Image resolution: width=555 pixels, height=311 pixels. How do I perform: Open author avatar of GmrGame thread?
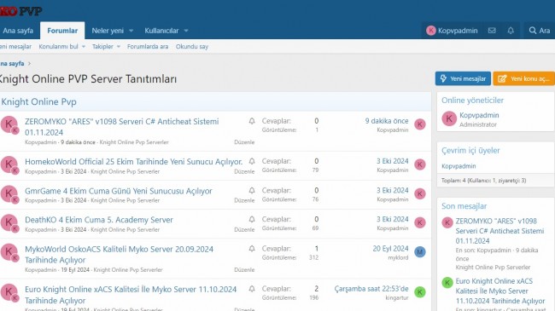[9, 194]
